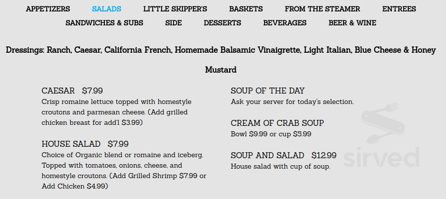Open the Beverages tab
The width and height of the screenshot is (446, 199).
pos(285,23)
